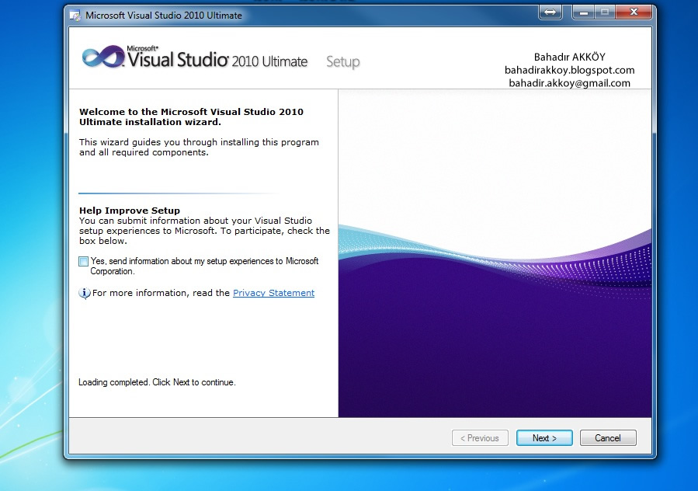Enable sending setup experience information to Microsoft

[82, 261]
